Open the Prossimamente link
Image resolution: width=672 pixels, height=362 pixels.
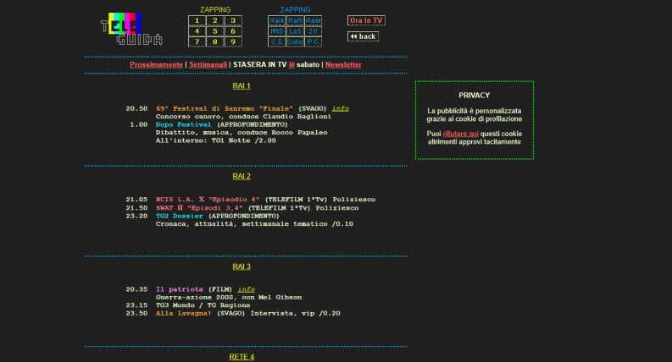(157, 64)
